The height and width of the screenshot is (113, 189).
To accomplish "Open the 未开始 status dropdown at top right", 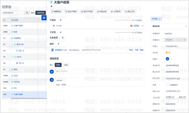I will point(156,19).
